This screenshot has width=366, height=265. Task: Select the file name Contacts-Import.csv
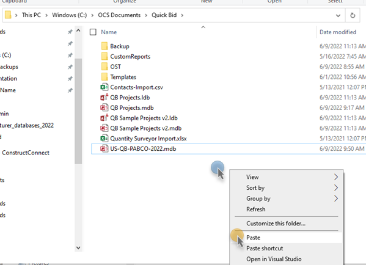click(136, 87)
